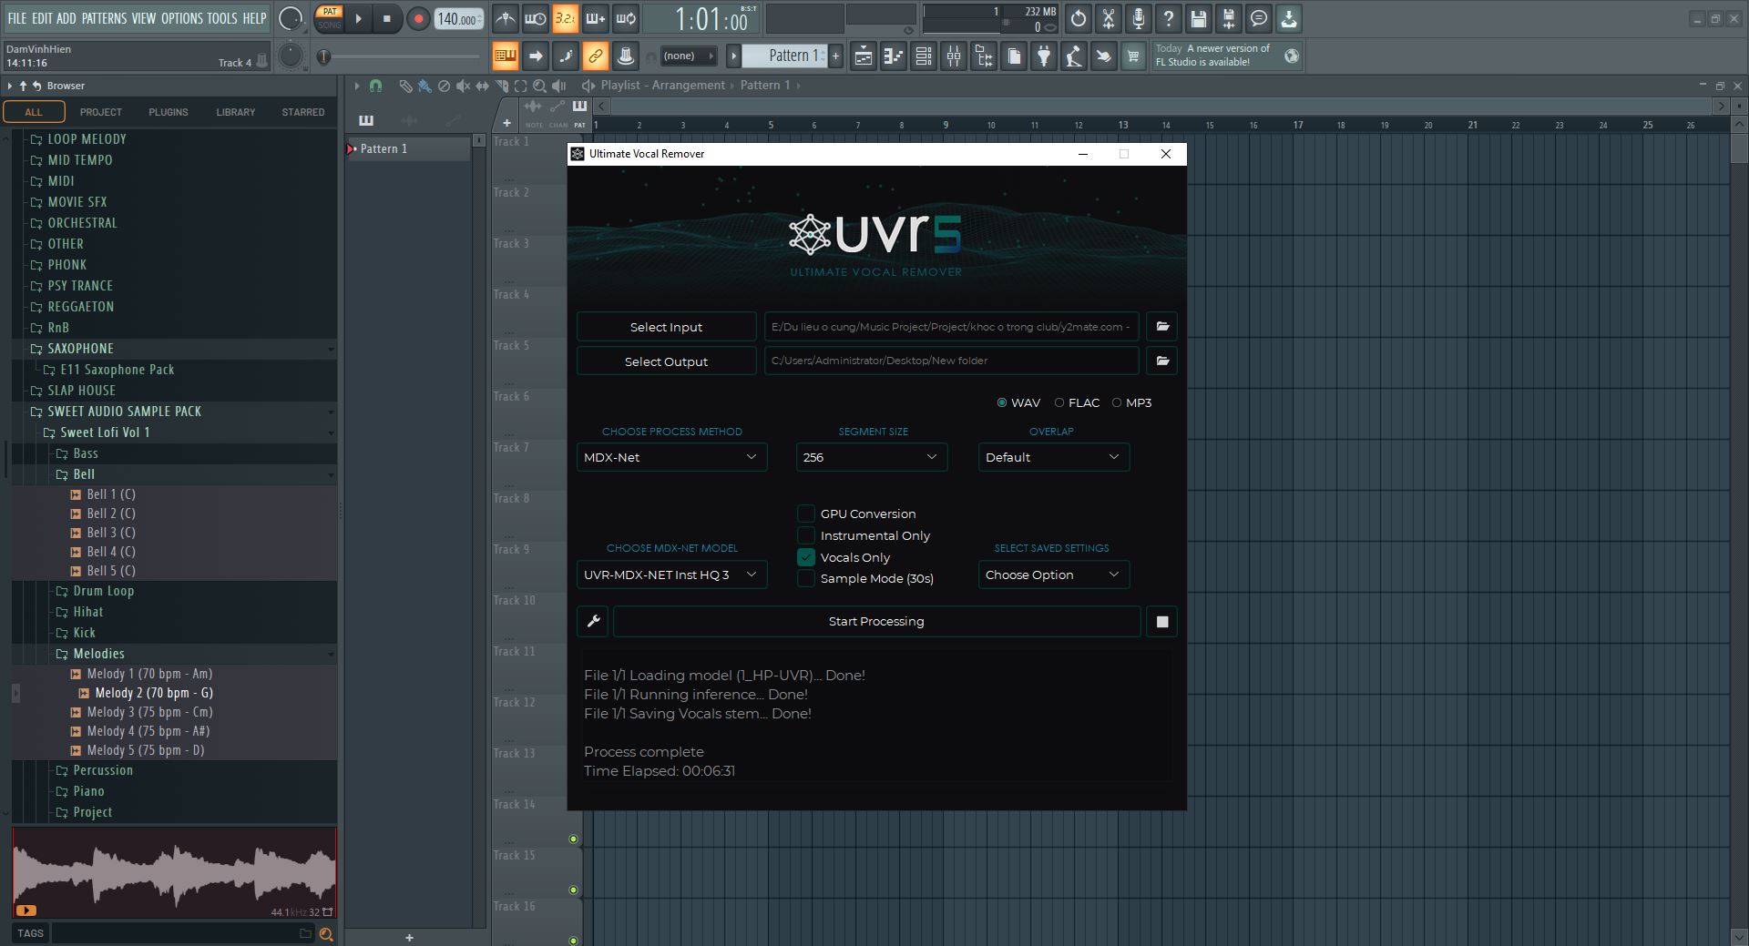The image size is (1749, 946).
Task: Click the save project floppy icon
Action: pos(1199,18)
